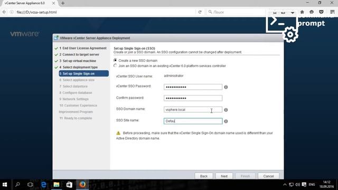Open Windows Store from taskbar

pos(69,185)
